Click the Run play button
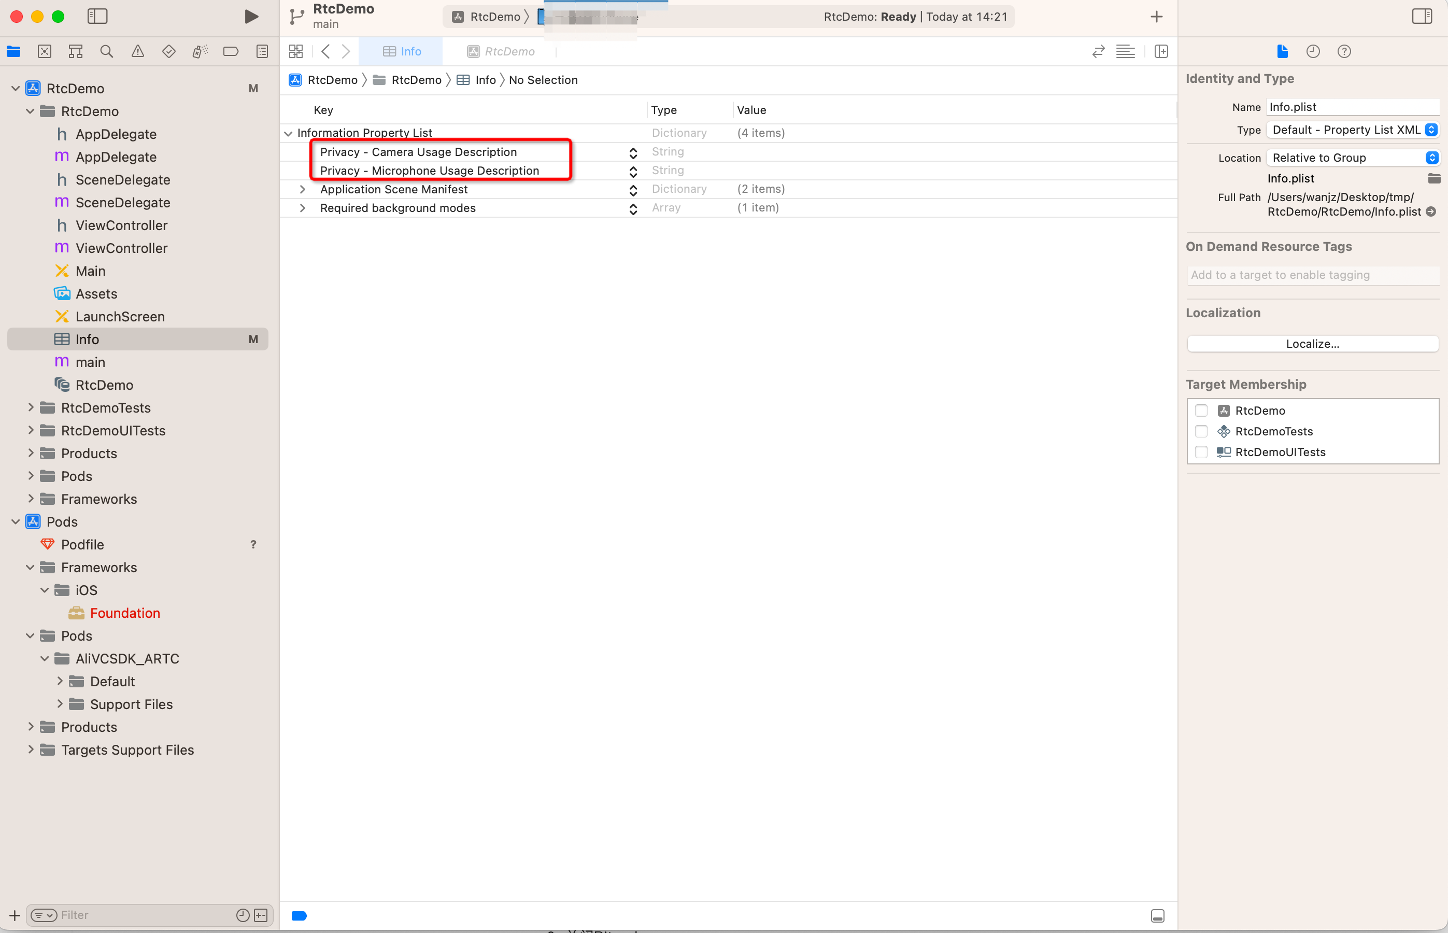The image size is (1448, 933). pyautogui.click(x=251, y=17)
